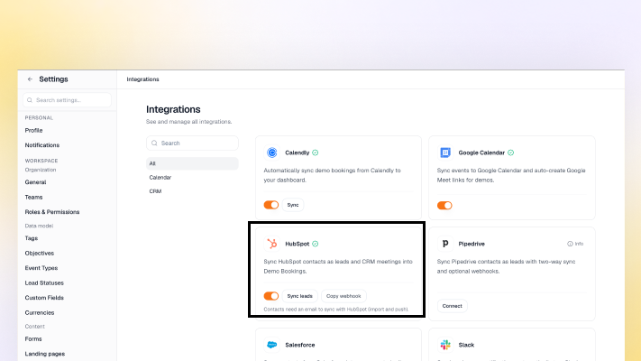This screenshot has width=641, height=361.
Task: Open Event Types settings
Action: pos(41,268)
